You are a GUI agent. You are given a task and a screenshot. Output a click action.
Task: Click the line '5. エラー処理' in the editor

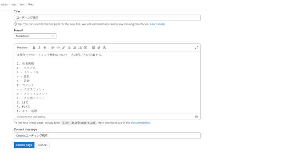27,111
